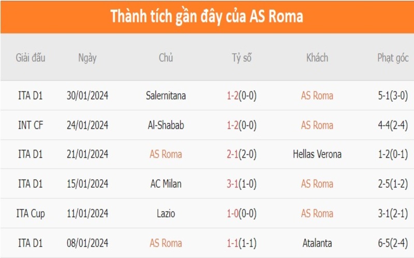Sort by the "Ngày" column header

pyautogui.click(x=87, y=58)
